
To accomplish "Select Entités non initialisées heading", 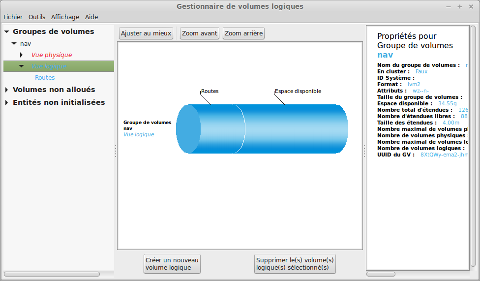I will coord(59,102).
